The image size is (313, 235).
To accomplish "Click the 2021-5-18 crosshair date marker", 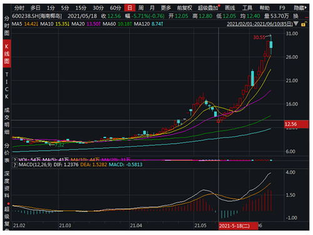I will 238,226.
